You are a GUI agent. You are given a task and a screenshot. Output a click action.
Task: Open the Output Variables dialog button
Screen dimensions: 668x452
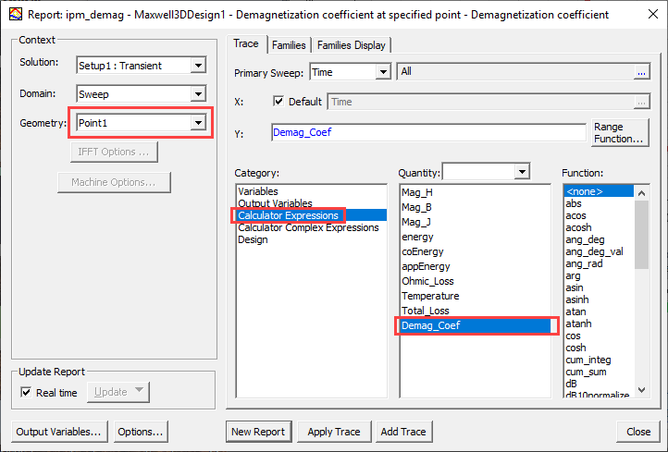(59, 432)
